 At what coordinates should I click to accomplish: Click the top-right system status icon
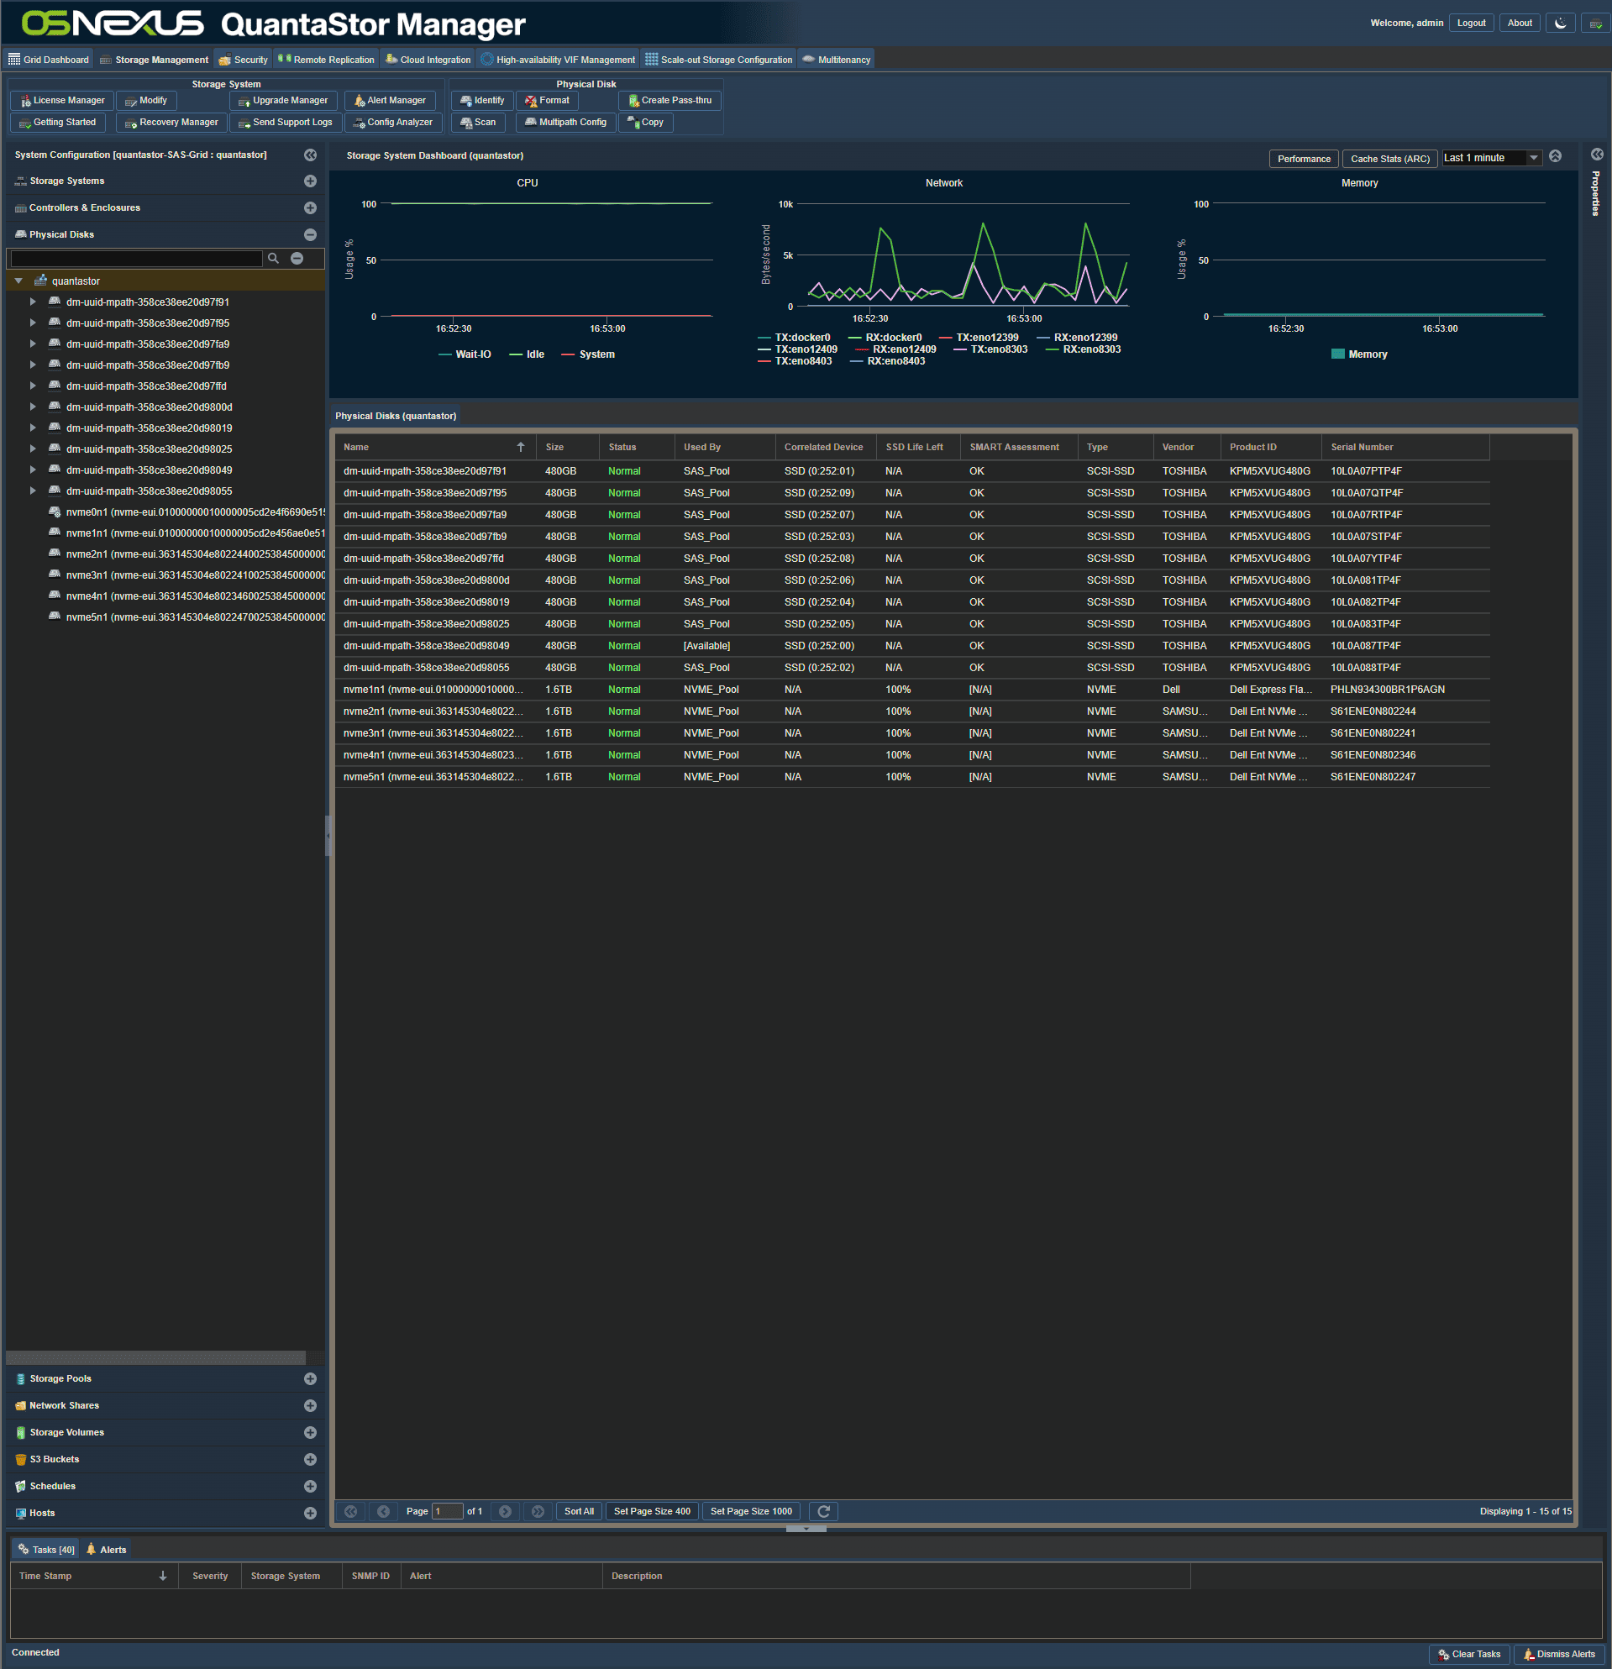(1595, 23)
